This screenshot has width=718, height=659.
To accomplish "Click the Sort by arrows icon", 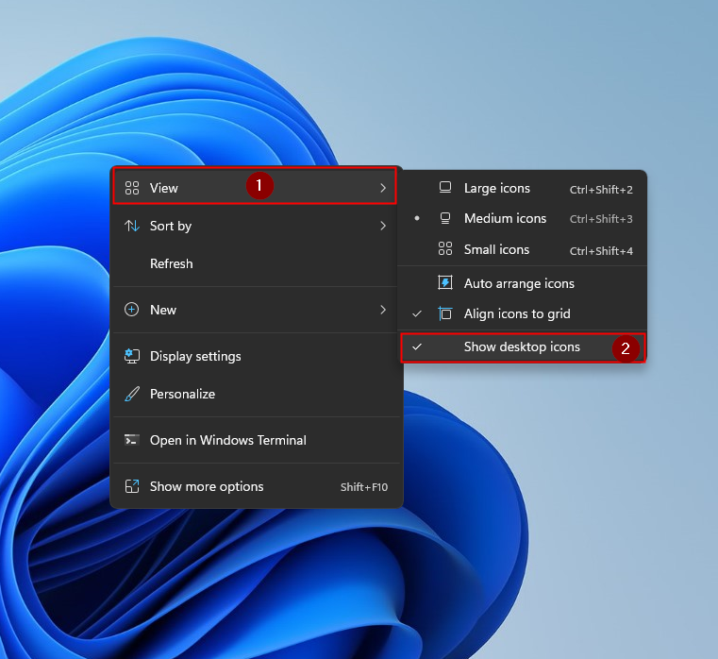I will coord(132,226).
